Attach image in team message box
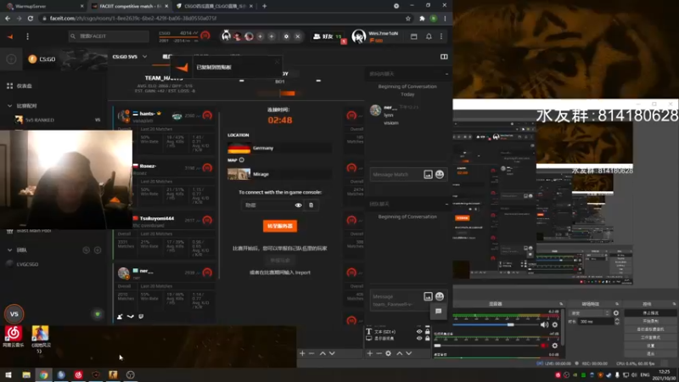 coord(428,296)
